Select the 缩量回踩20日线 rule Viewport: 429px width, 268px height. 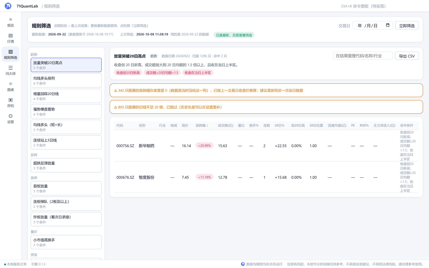(66, 96)
